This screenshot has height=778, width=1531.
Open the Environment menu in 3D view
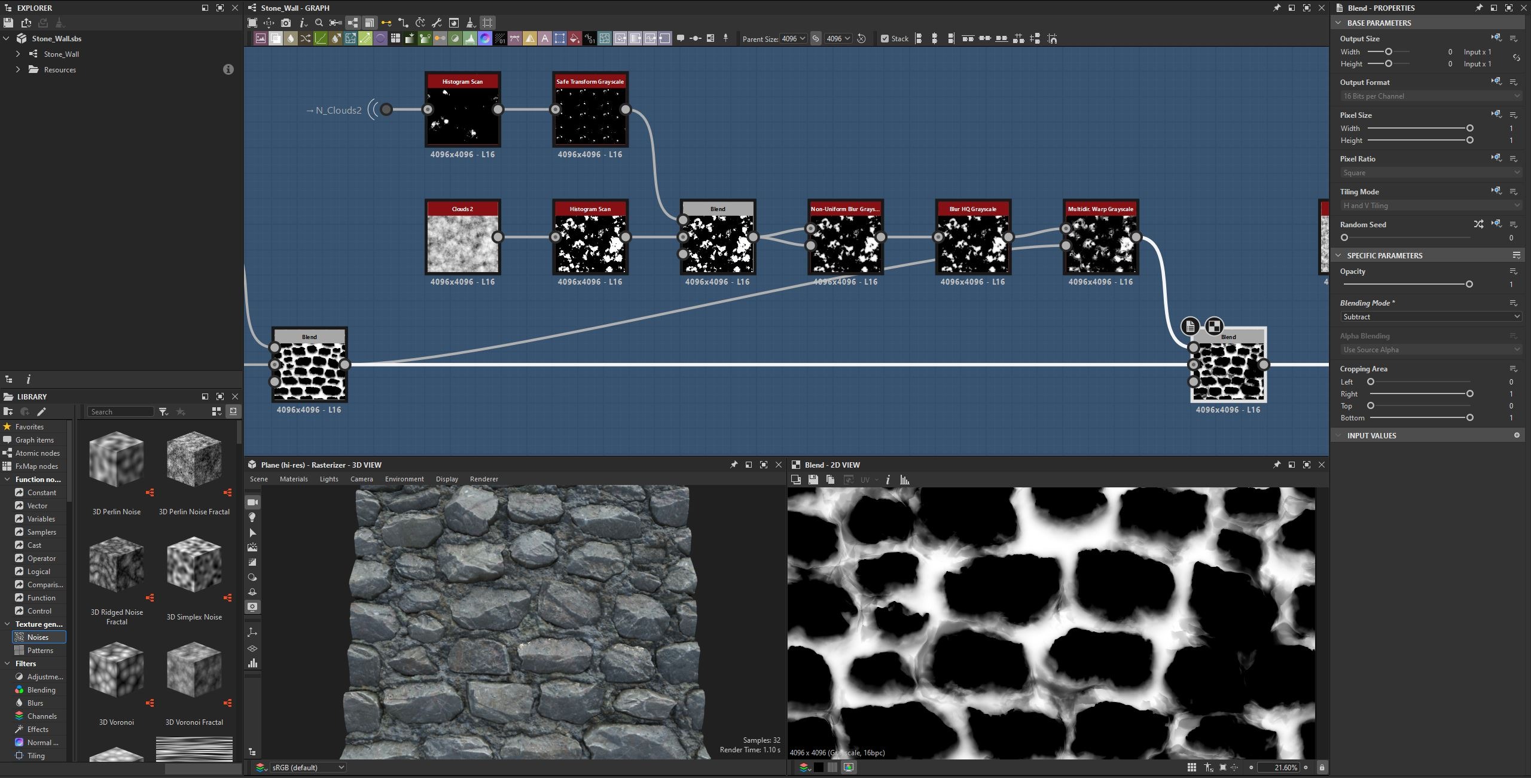click(x=404, y=479)
